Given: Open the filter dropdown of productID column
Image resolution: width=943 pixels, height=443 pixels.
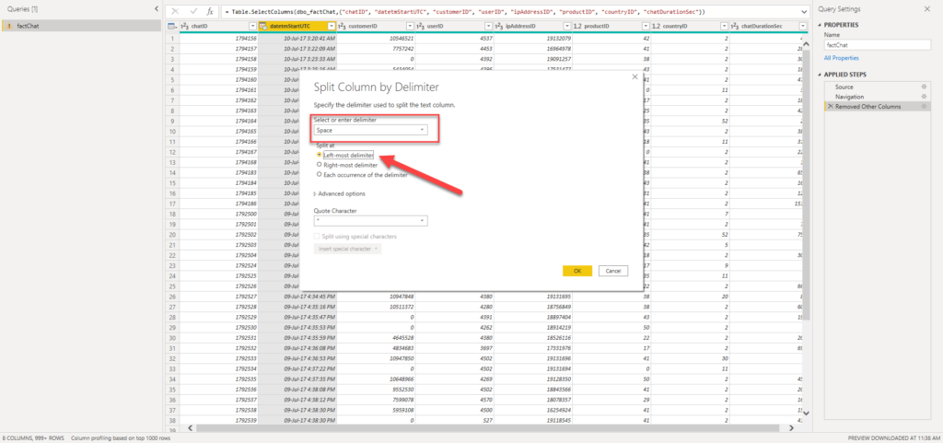Looking at the screenshot, I should point(646,26).
